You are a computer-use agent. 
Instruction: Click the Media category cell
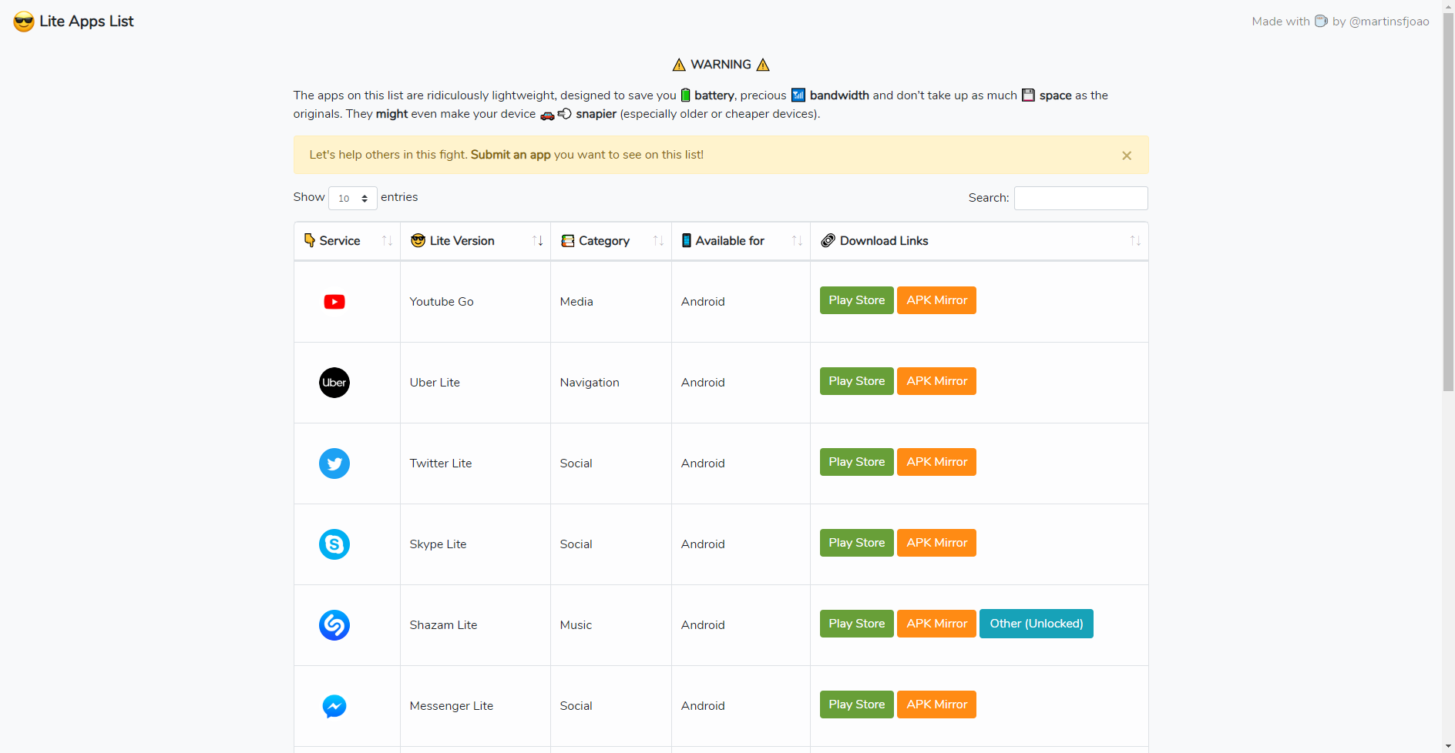(610, 302)
